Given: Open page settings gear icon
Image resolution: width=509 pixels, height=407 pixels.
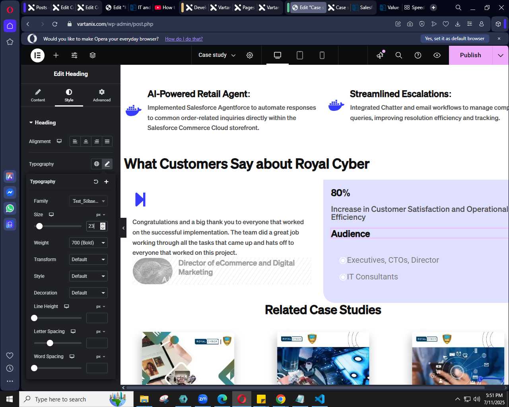Looking at the screenshot, I should (x=250, y=55).
